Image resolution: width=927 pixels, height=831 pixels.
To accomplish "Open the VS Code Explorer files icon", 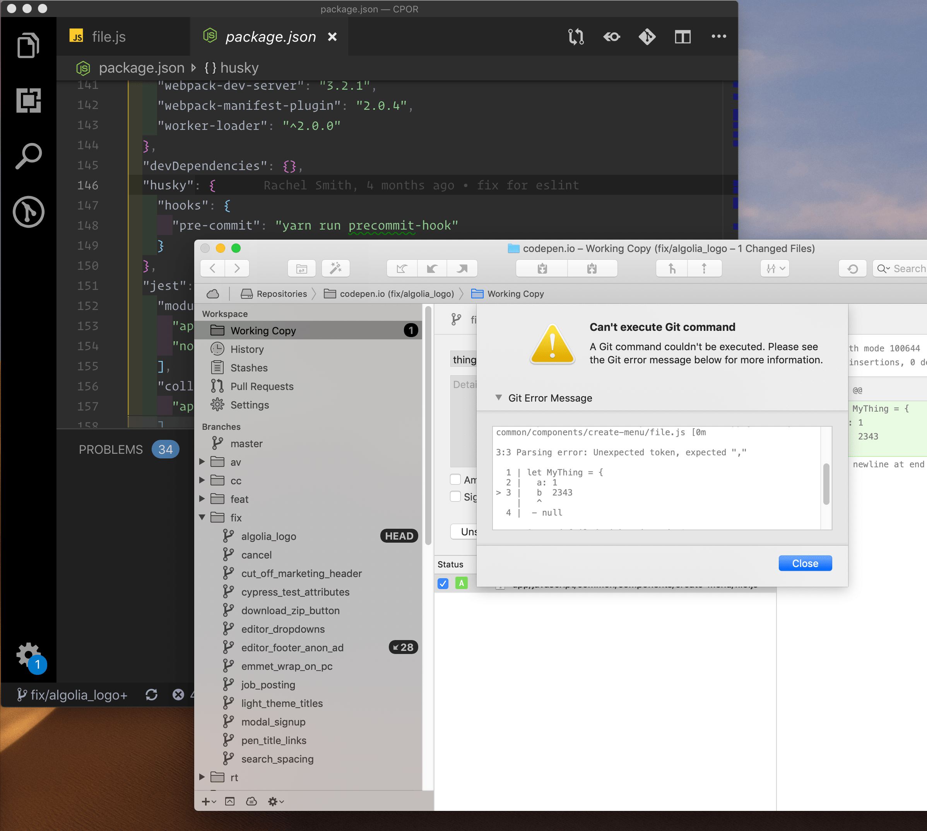I will pyautogui.click(x=28, y=45).
